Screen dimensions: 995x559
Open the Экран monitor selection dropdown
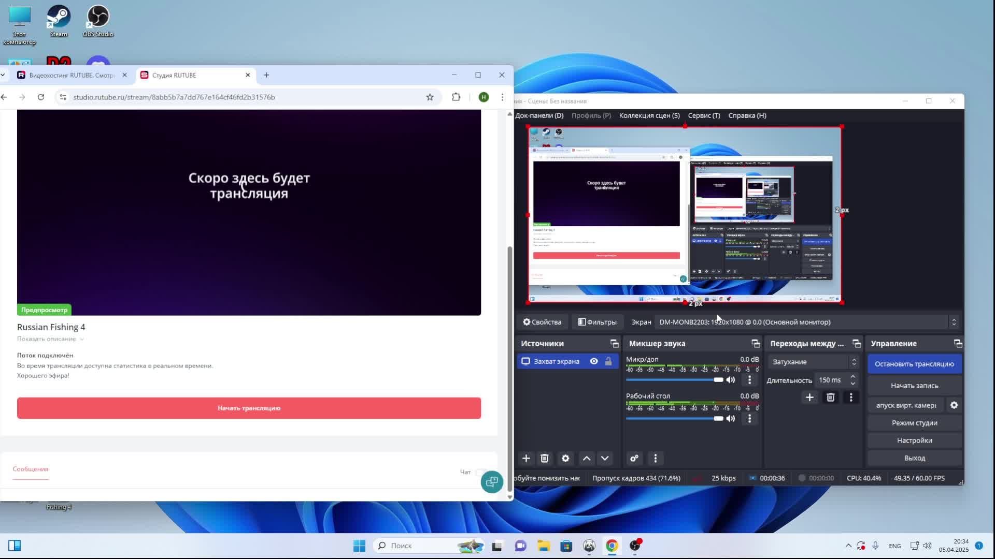[807, 322]
